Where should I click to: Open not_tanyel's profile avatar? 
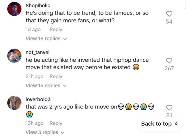[14, 56]
